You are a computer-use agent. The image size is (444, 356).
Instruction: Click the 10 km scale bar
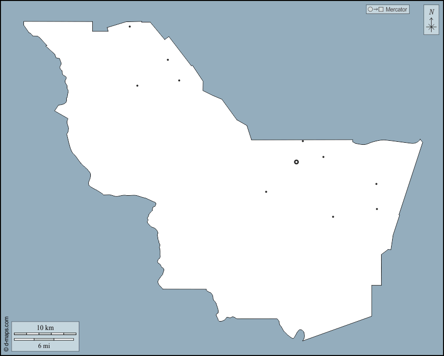[45, 334]
